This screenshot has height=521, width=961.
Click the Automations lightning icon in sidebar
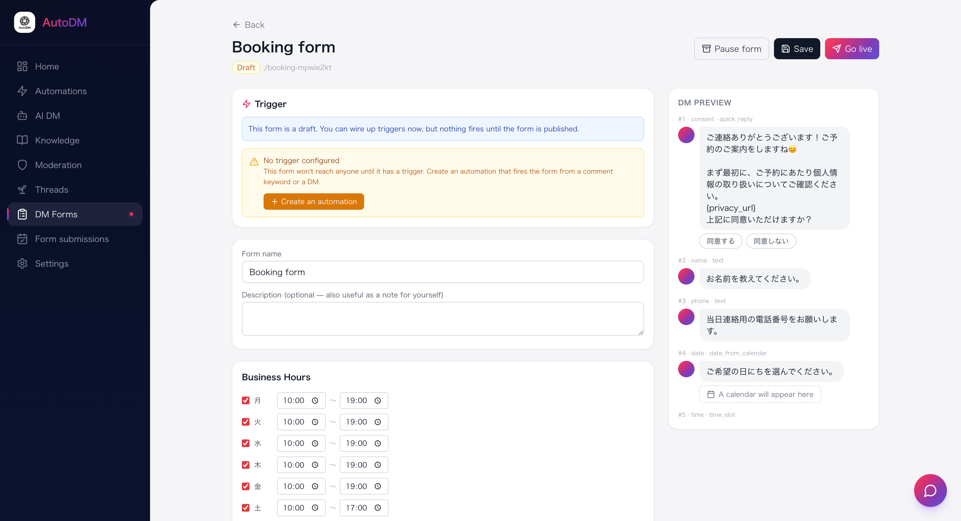[22, 91]
